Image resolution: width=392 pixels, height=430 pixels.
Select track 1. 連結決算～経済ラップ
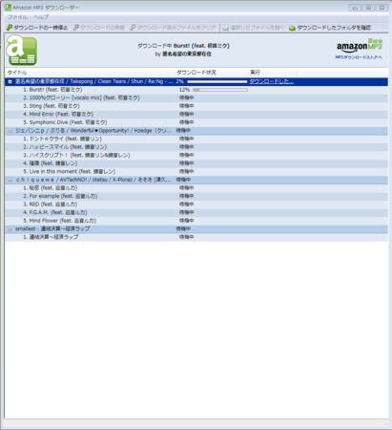pyautogui.click(x=51, y=237)
